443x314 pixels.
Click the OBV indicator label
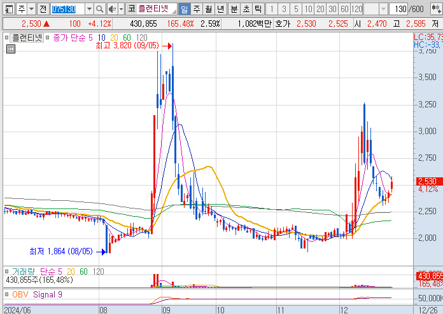[x=20, y=295]
